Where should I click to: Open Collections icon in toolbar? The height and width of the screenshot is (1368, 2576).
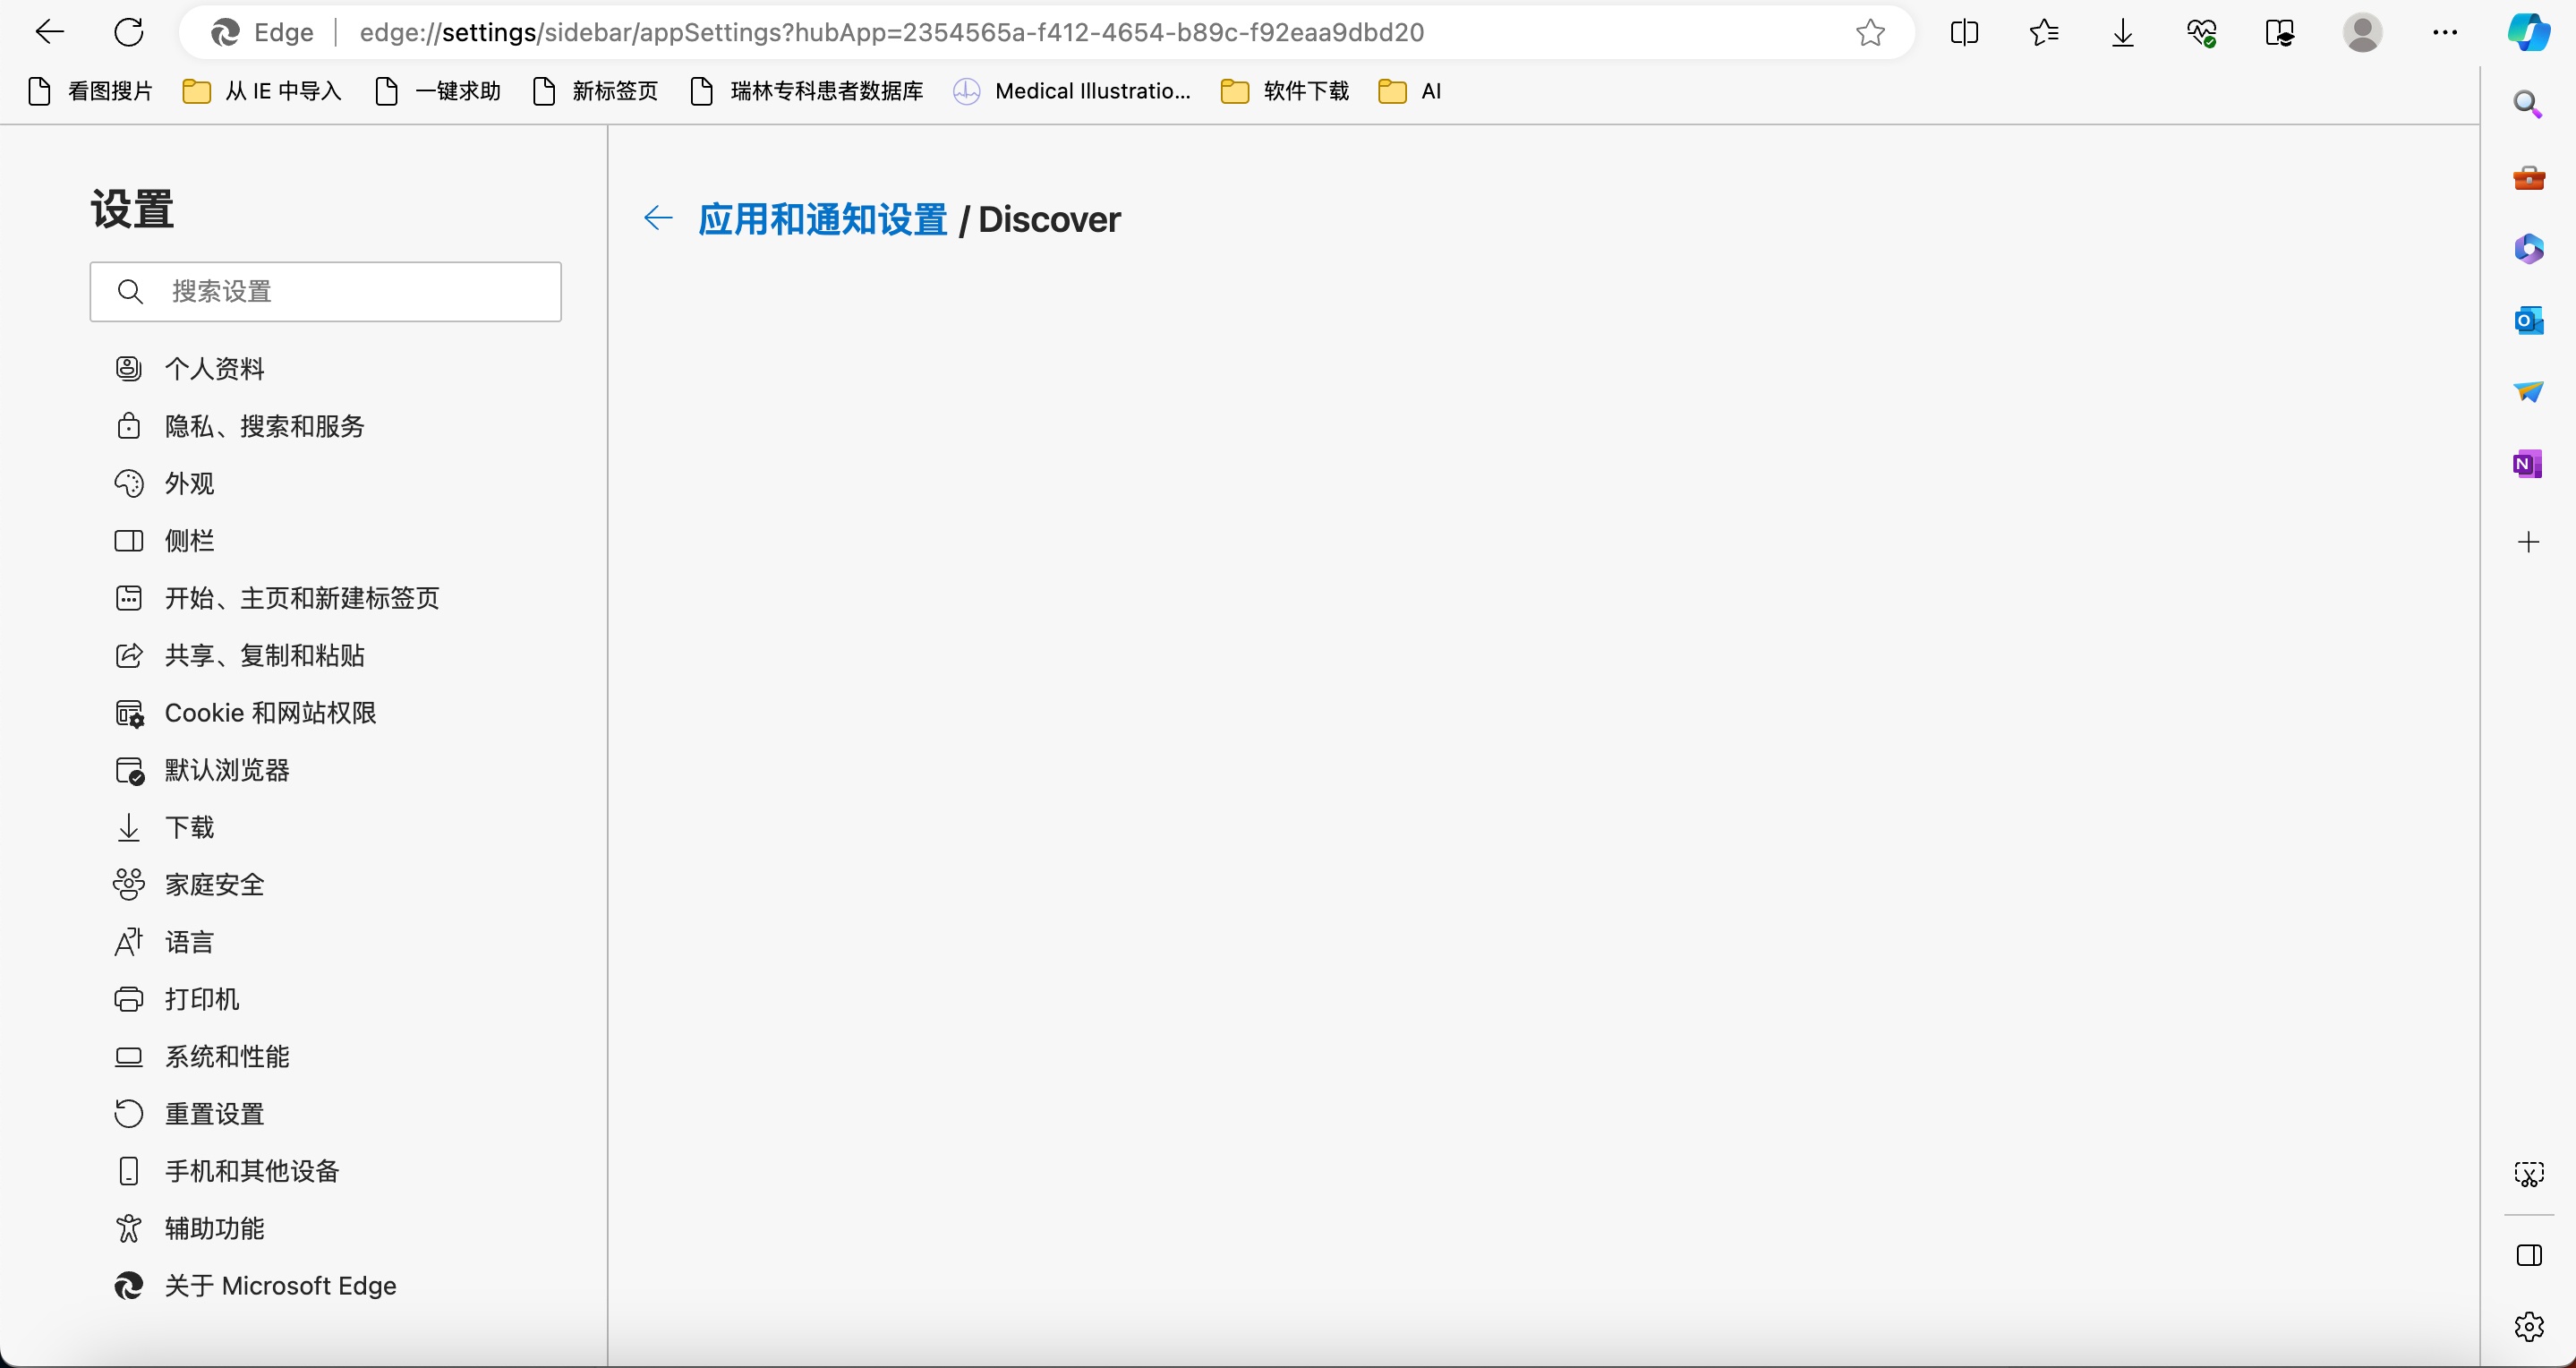(2281, 33)
